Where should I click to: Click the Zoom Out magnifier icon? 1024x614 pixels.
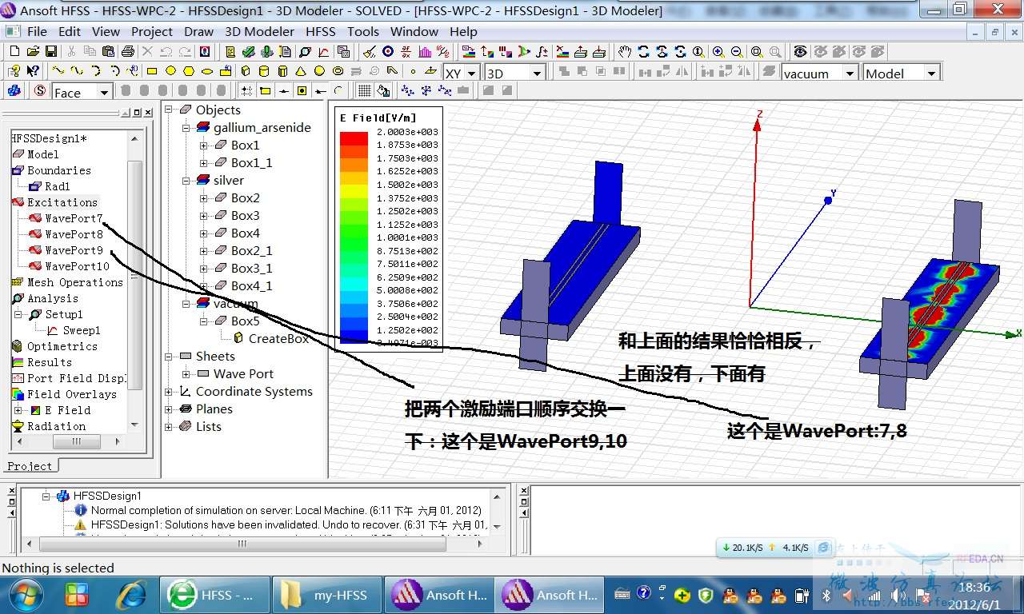[x=736, y=51]
